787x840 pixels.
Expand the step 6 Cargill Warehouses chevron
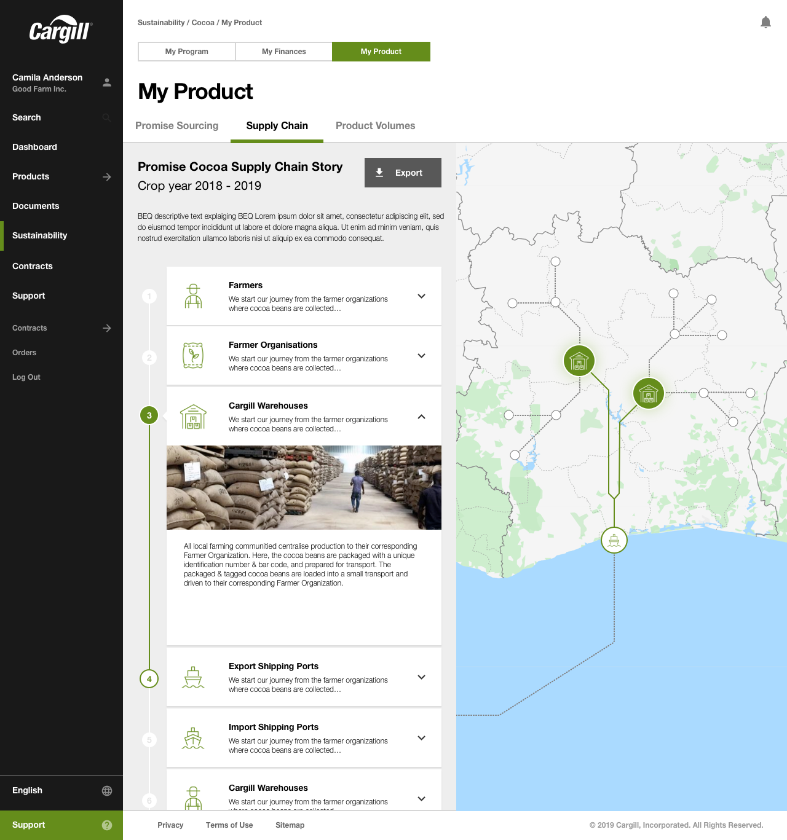422,799
